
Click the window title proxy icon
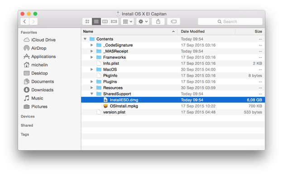(x=118, y=14)
